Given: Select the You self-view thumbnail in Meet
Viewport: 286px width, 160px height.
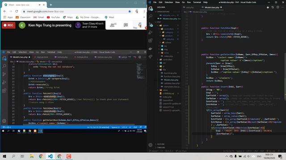Looking at the screenshot, I should coord(140,25).
